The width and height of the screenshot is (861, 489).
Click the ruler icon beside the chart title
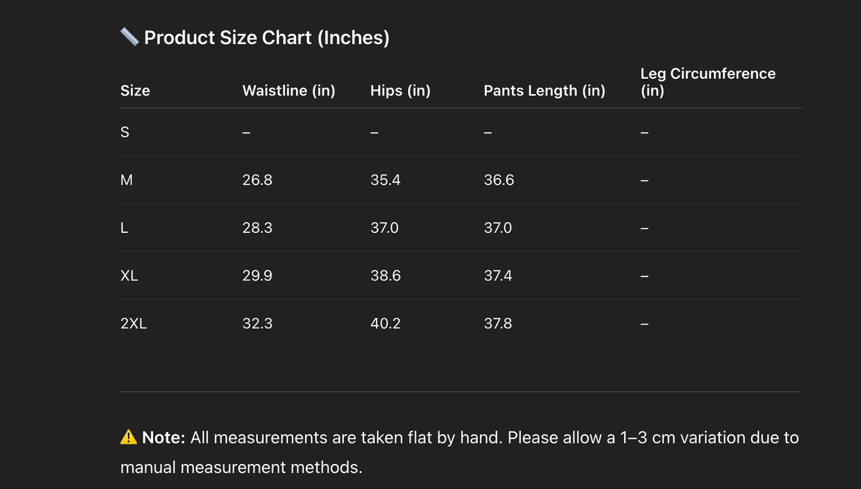[129, 37]
